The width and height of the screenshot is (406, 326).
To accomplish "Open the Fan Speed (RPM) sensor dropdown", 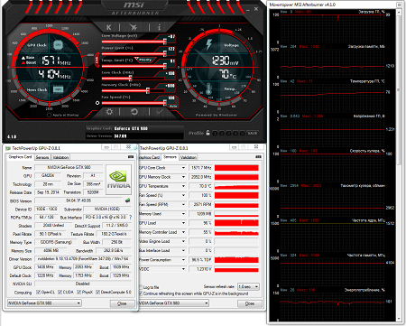I will (x=183, y=204).
